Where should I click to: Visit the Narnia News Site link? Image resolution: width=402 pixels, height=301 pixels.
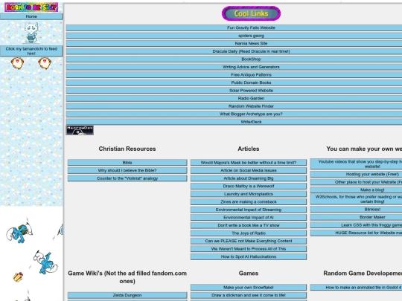coord(234,43)
